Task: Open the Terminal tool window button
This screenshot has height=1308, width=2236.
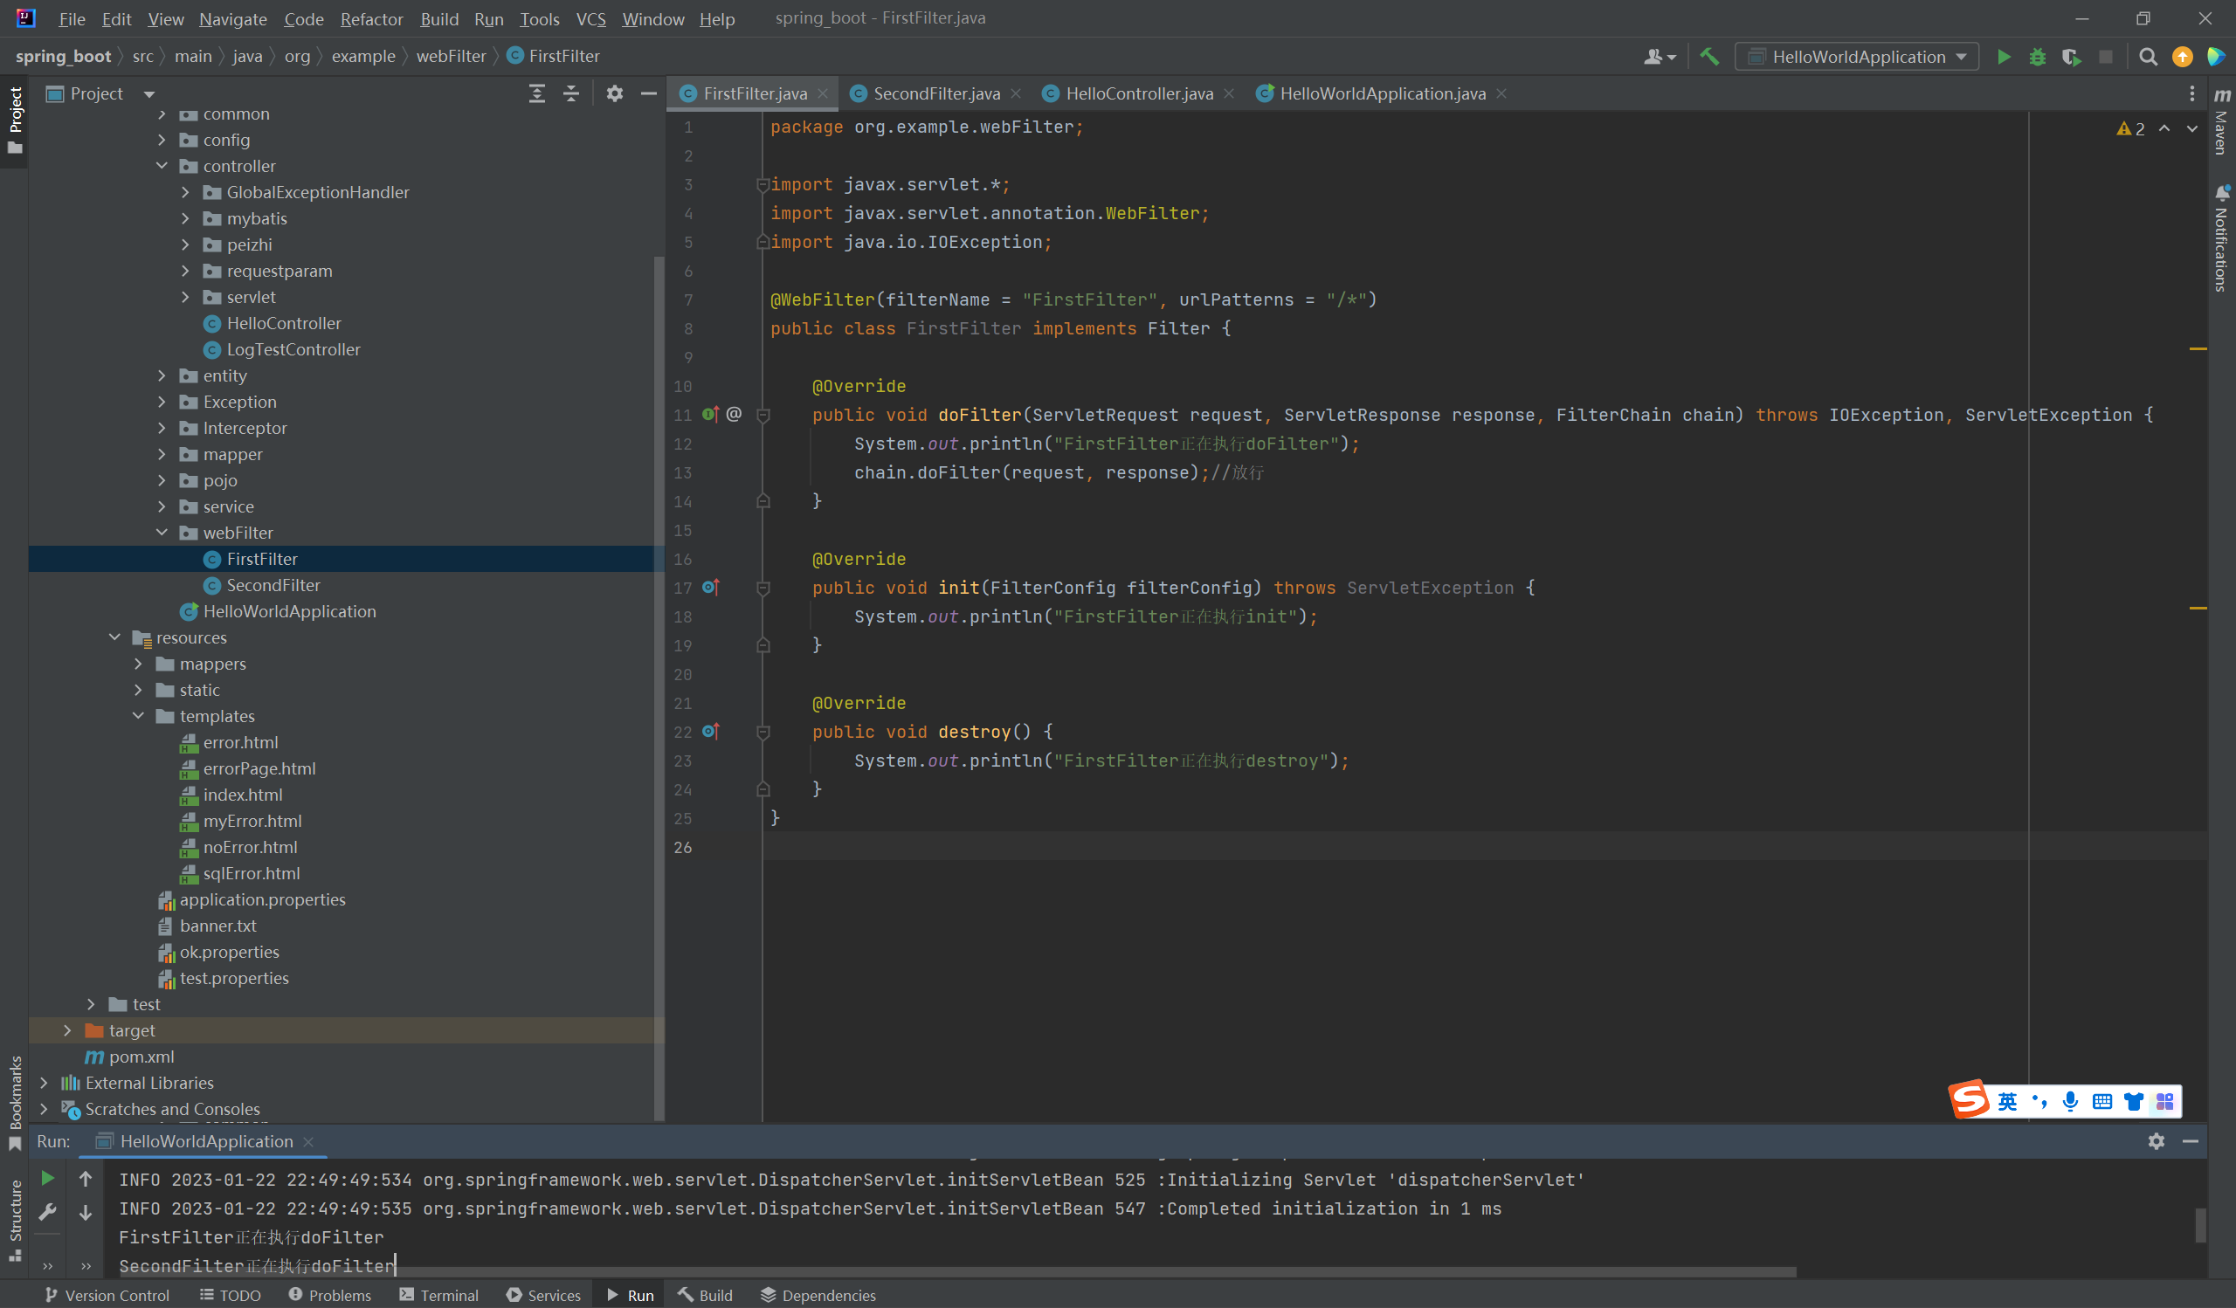Action: click(x=439, y=1295)
